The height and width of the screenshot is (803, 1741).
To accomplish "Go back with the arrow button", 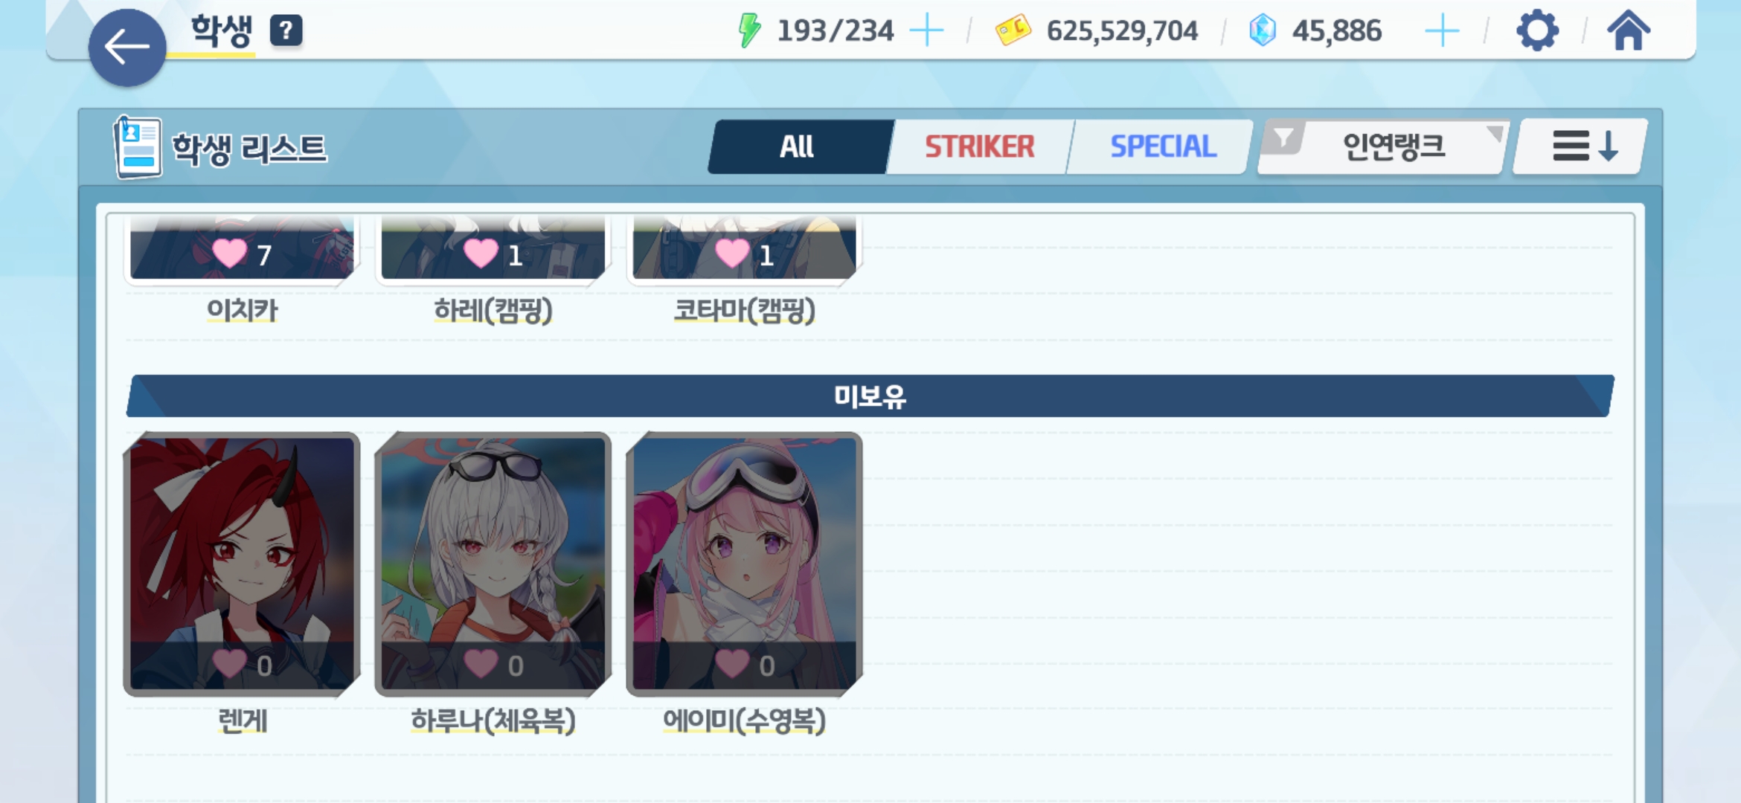I will click(x=127, y=48).
